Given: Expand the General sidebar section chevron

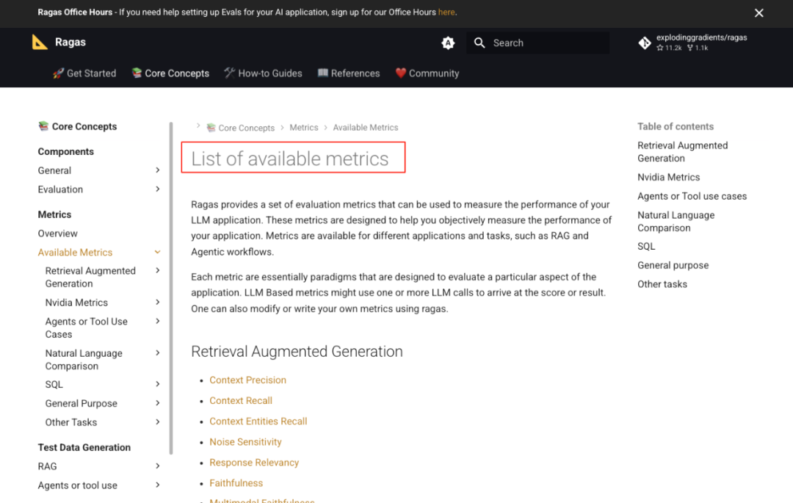Looking at the screenshot, I should (158, 170).
